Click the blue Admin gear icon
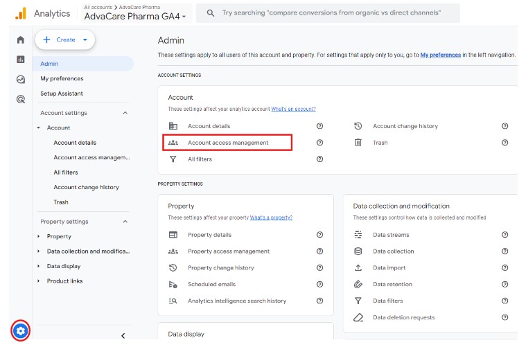Viewport: 526px width, 345px height. (21, 331)
